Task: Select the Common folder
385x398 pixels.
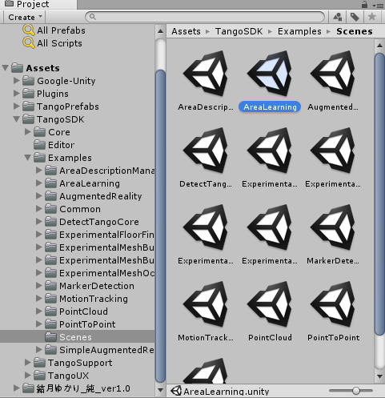Action: pos(73,209)
